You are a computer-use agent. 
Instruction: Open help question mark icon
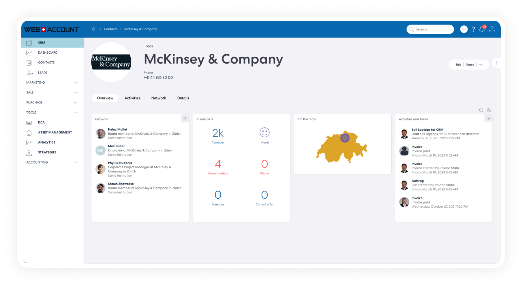[473, 29]
